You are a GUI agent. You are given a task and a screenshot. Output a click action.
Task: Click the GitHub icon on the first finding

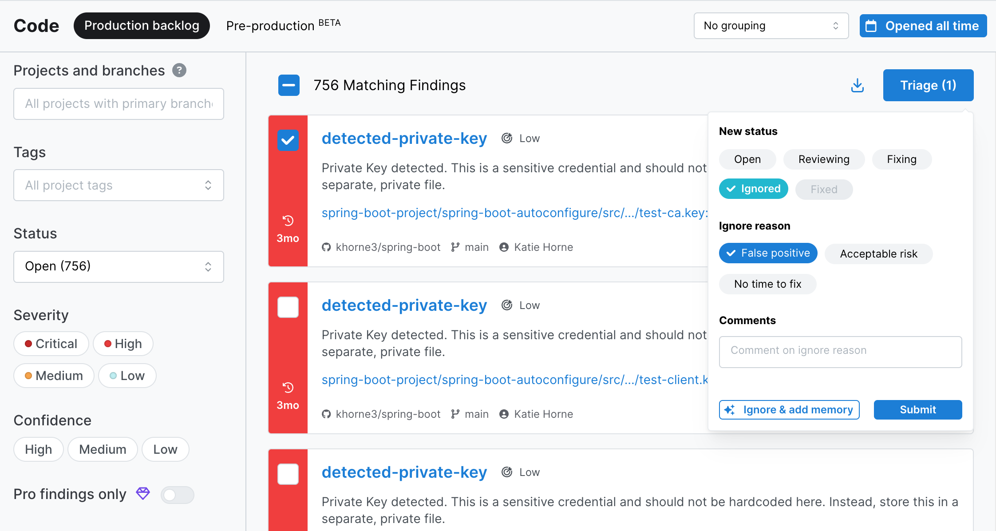(326, 247)
